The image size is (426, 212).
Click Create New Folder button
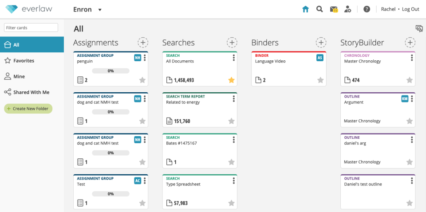(28, 109)
